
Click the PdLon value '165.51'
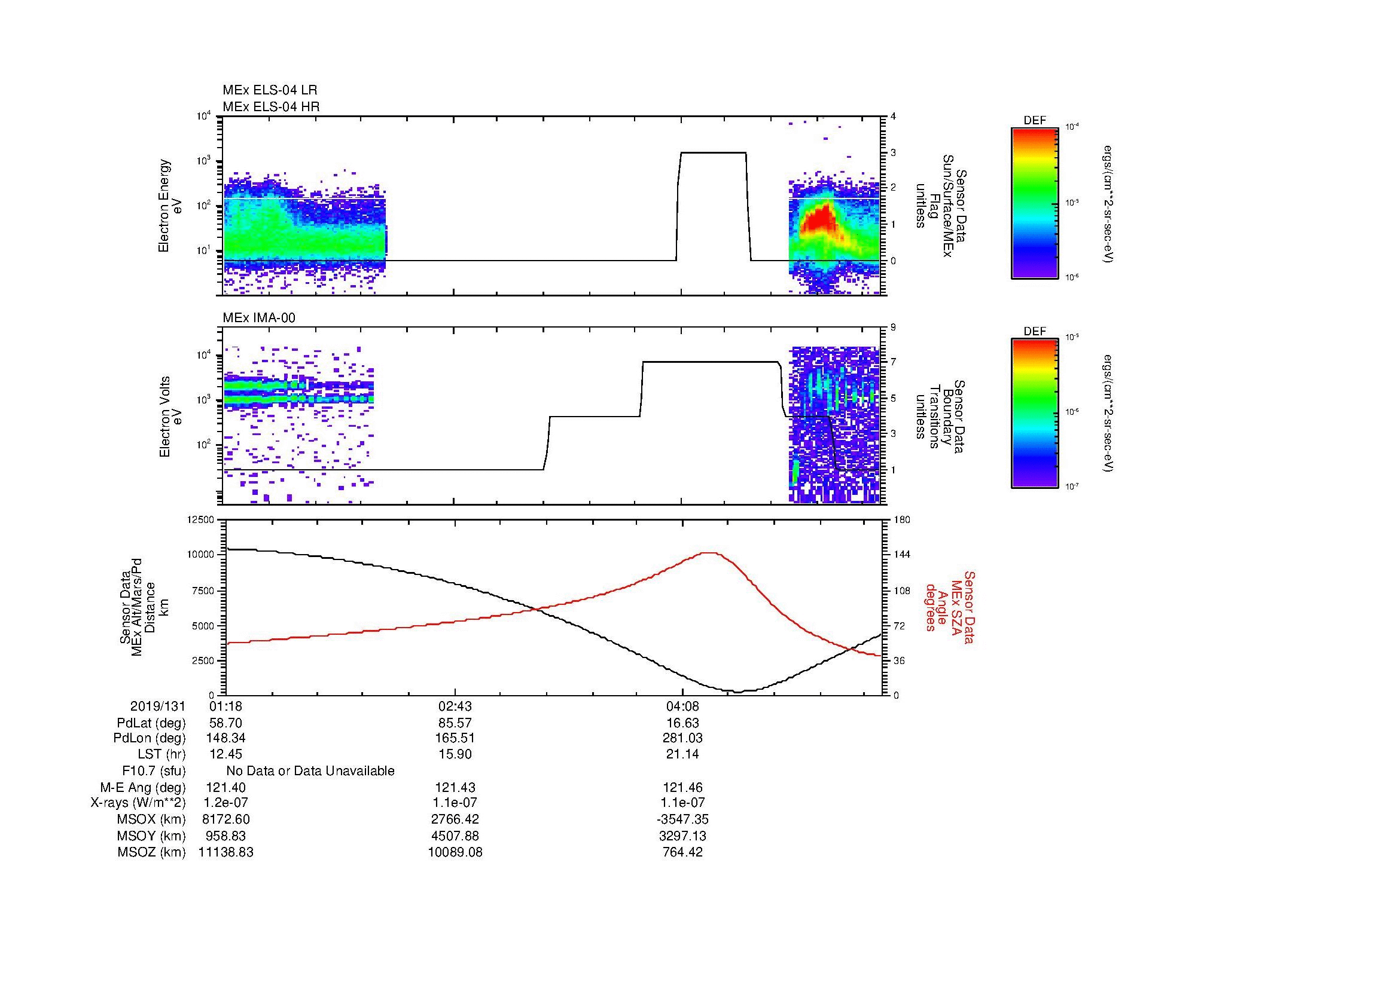pos(455,738)
